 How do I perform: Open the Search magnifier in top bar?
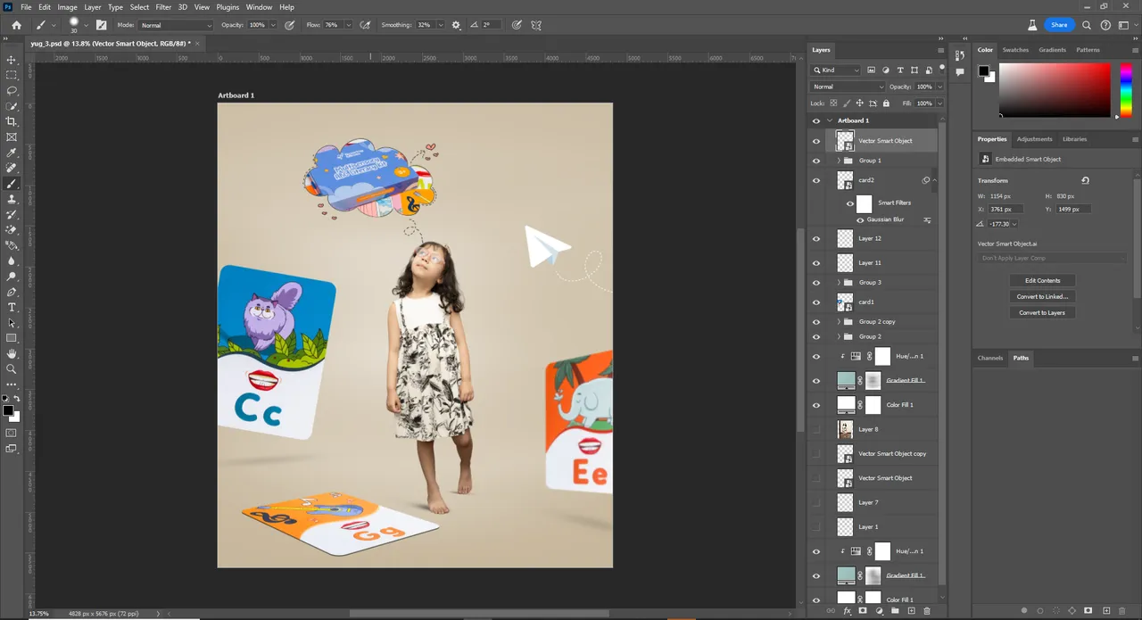pyautogui.click(x=1087, y=25)
